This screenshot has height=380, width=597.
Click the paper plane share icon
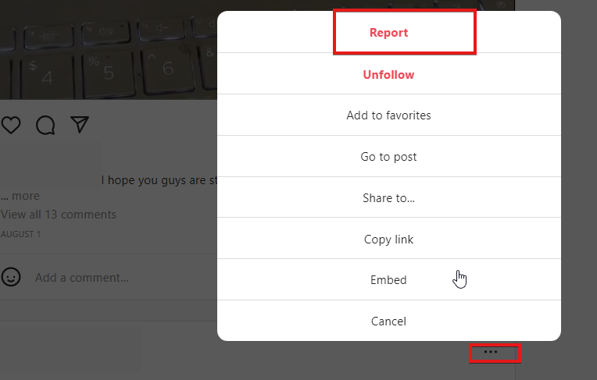pyautogui.click(x=80, y=125)
